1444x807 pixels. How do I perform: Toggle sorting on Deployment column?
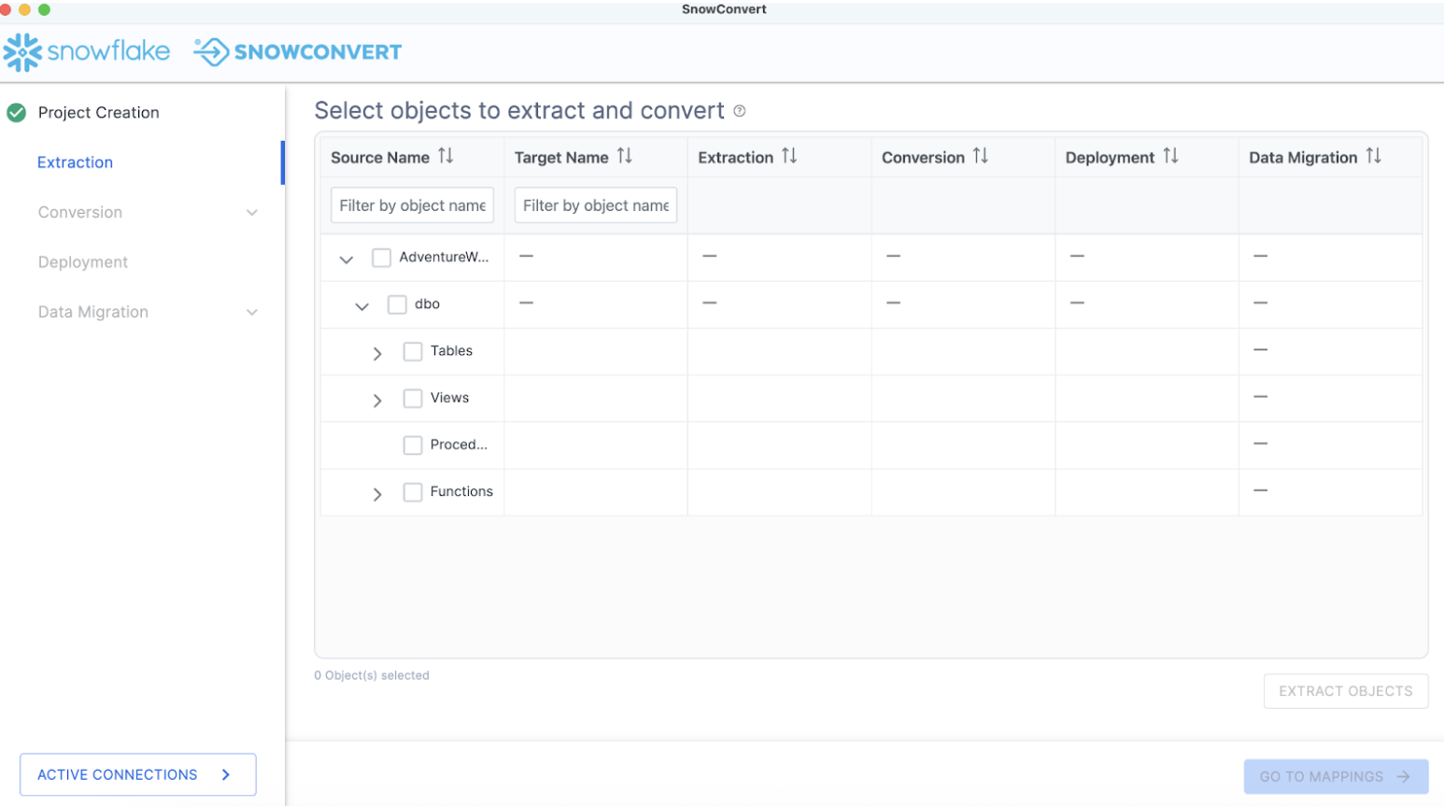(x=1170, y=156)
